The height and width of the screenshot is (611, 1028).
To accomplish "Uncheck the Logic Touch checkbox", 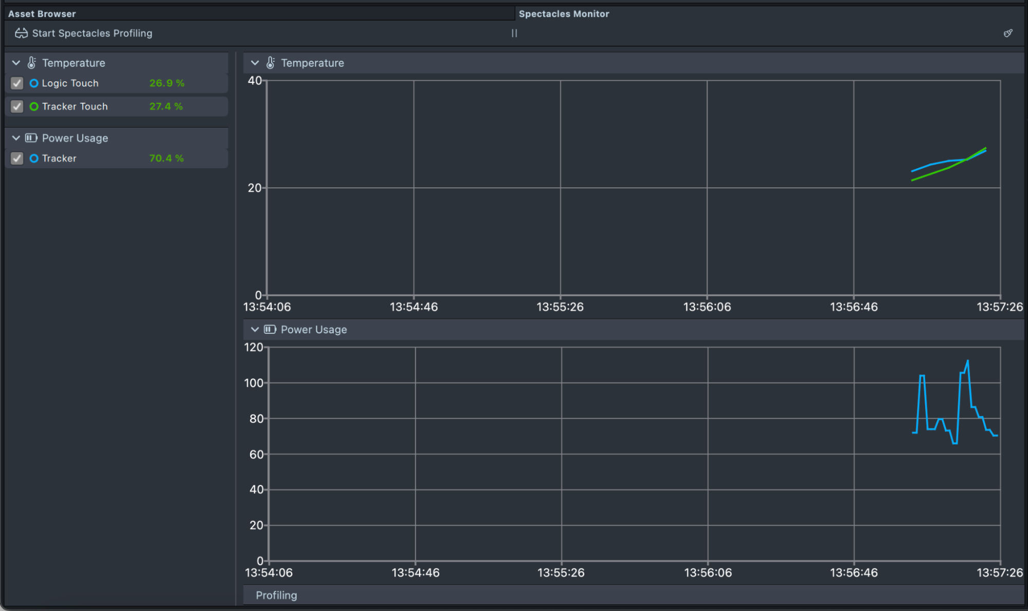I will click(x=17, y=83).
